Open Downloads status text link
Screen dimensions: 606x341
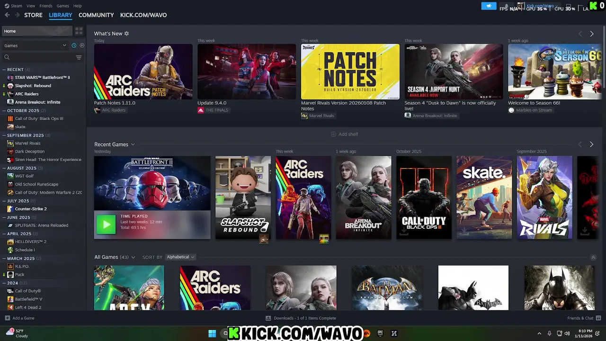305,318
